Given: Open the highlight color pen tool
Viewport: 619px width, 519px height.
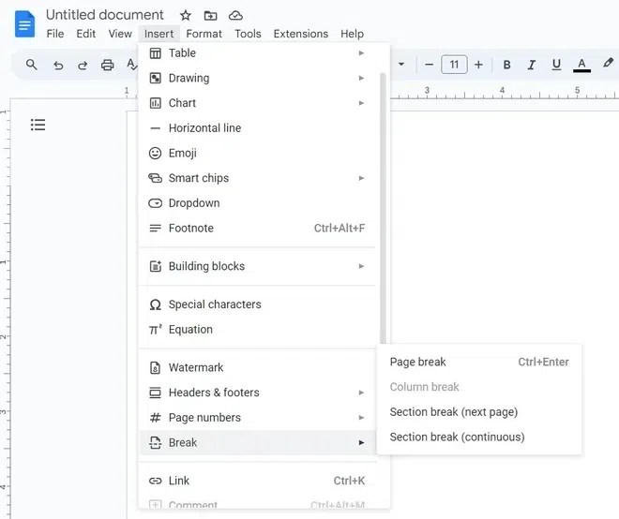Looking at the screenshot, I should coord(608,63).
